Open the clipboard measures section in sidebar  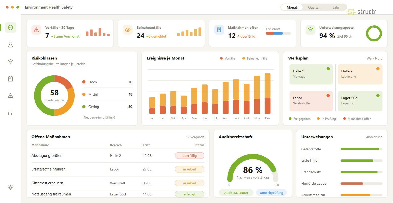[x=10, y=79]
